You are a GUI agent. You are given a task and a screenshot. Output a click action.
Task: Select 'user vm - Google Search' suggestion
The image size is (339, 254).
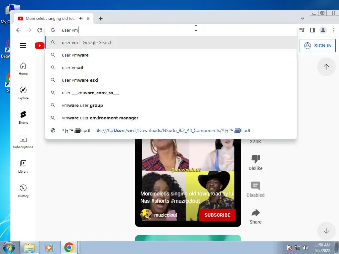[x=171, y=42]
